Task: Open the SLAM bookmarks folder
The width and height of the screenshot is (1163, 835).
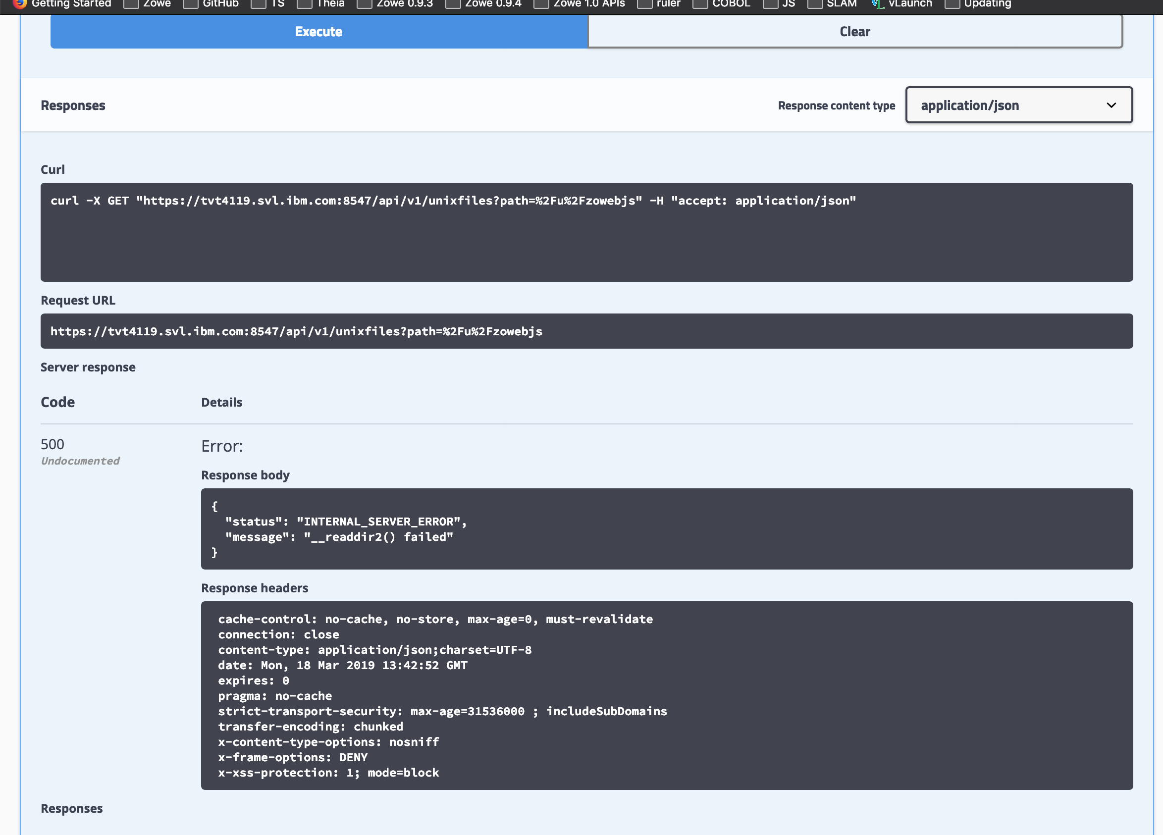Action: (832, 4)
